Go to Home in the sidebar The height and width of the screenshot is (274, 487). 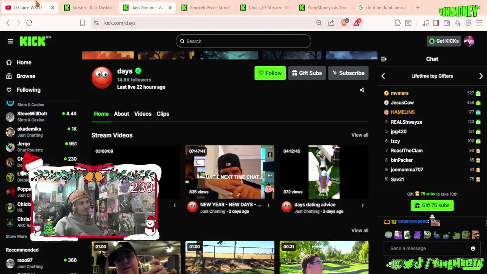[x=24, y=62]
